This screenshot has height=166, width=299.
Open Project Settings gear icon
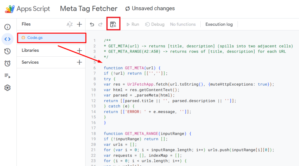point(7,88)
